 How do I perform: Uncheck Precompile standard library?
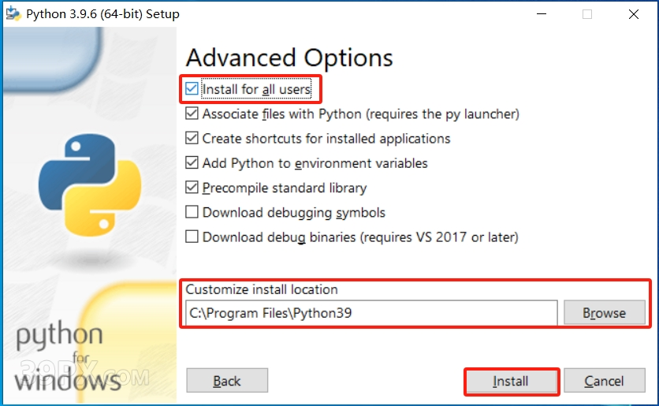pyautogui.click(x=192, y=187)
